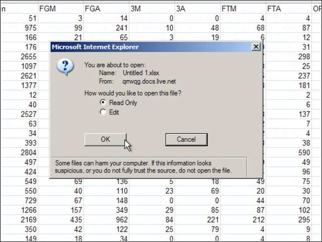
Task: Select the FTA column header in spreadsheet
Action: click(289, 9)
